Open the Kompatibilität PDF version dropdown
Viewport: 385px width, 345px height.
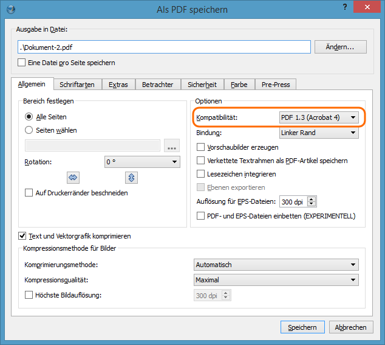coord(318,117)
